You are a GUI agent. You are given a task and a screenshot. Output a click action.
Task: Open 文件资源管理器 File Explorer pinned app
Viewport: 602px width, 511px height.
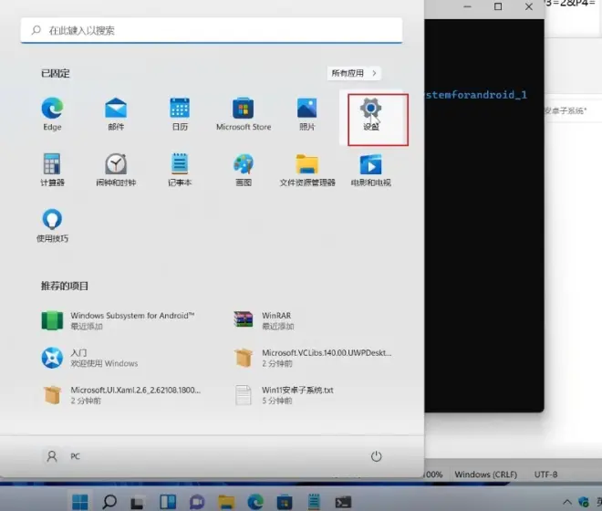(x=307, y=170)
